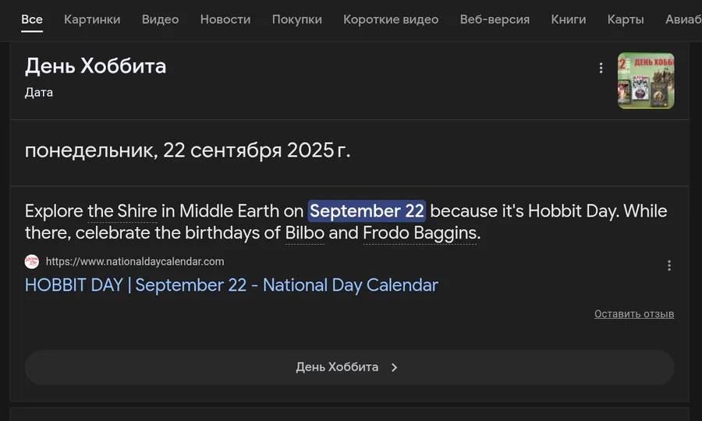Click the nationaldaycalendar.com URL text
702x421 pixels.
pyautogui.click(x=135, y=262)
